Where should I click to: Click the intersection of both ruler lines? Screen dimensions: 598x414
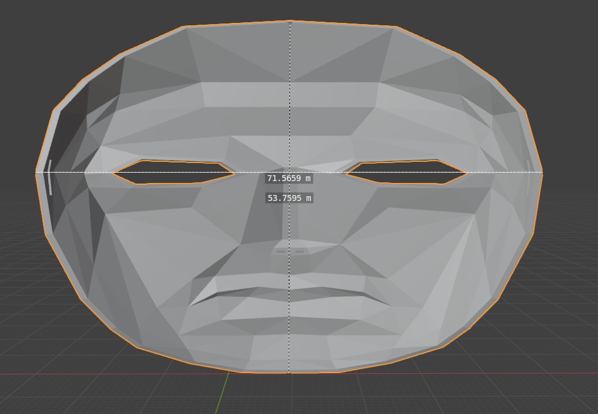(290, 173)
